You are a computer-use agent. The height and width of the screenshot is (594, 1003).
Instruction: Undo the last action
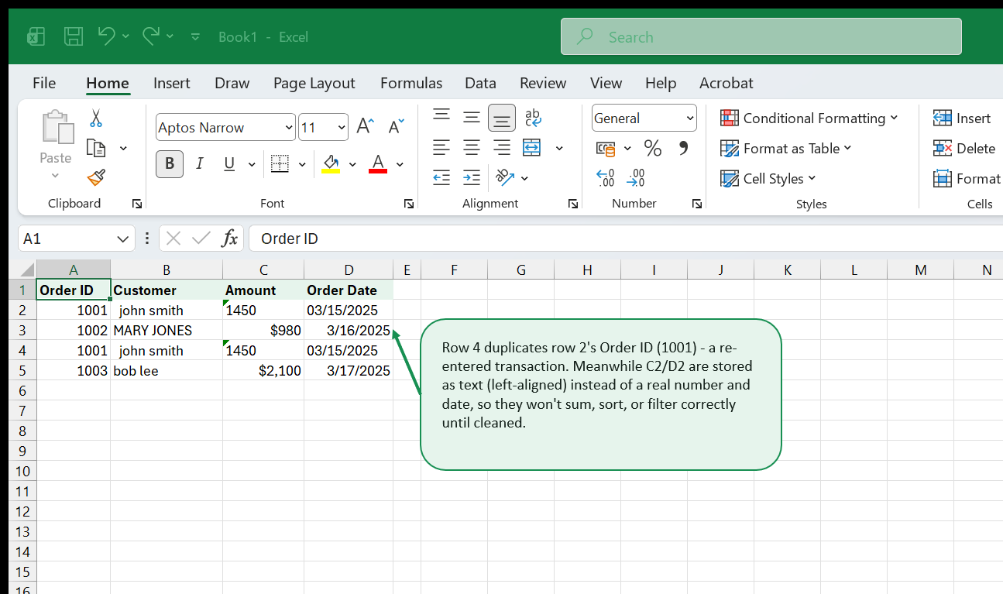106,36
